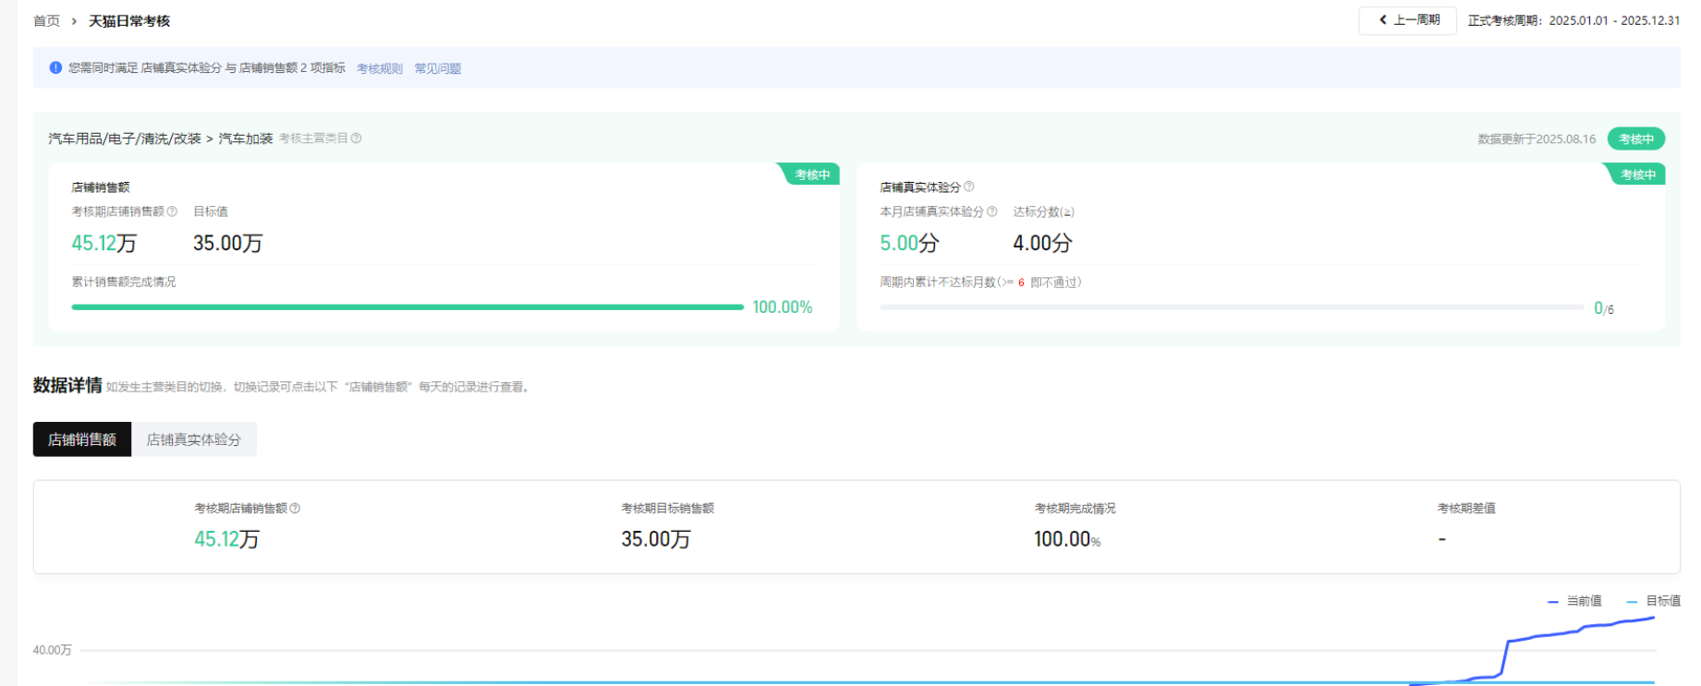The image size is (1701, 686).
Task: Click help icon by 考核期店铺销售额 in top card
Action: [x=172, y=211]
